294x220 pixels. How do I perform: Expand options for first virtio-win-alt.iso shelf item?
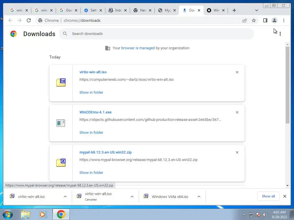click(65, 197)
